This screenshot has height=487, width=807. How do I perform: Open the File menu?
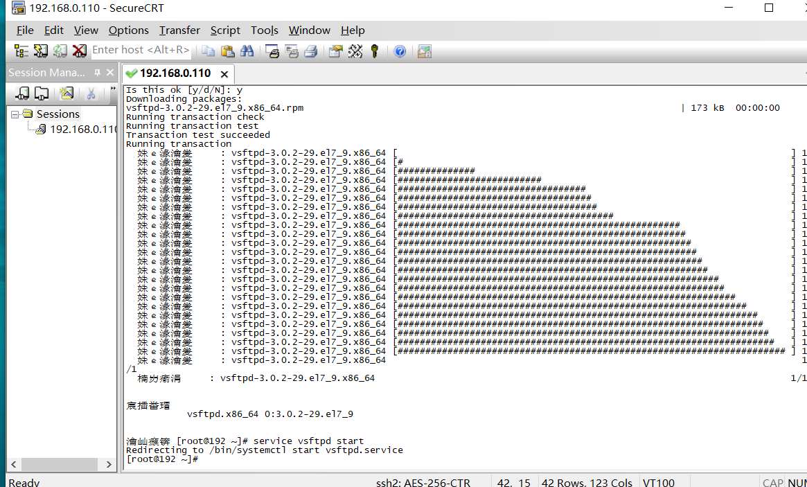[x=25, y=30]
